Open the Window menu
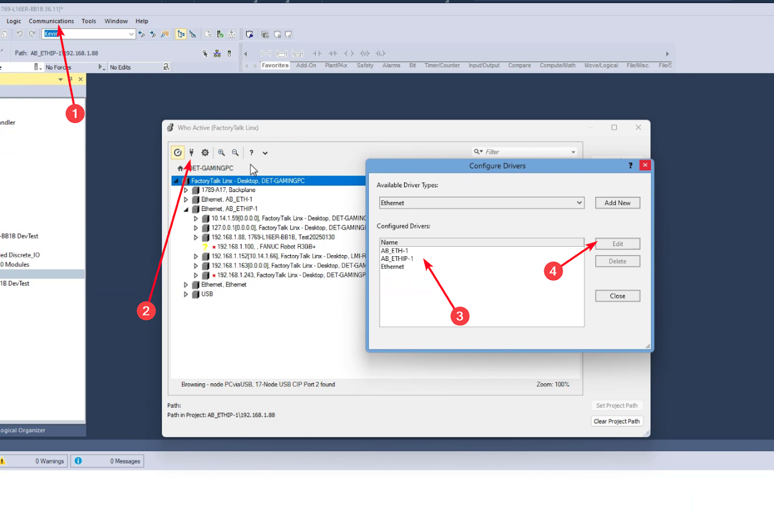This screenshot has height=516, width=774. click(116, 21)
